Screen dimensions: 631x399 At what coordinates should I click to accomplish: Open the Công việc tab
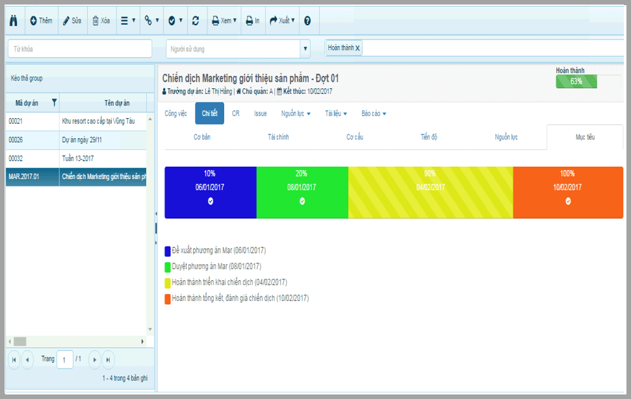click(x=175, y=114)
